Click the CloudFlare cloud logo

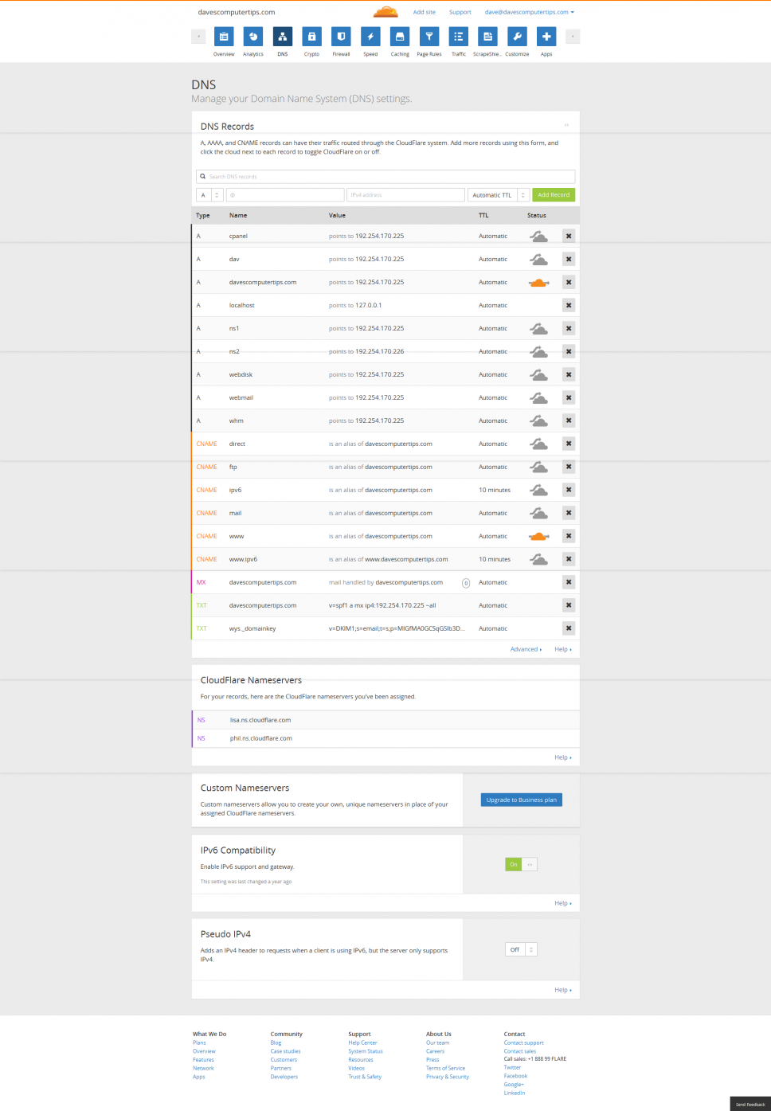385,12
